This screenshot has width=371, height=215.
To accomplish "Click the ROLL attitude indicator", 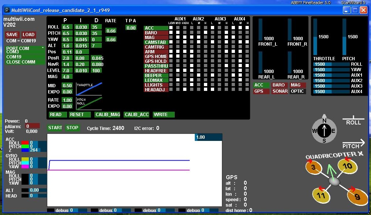I will [353, 120].
